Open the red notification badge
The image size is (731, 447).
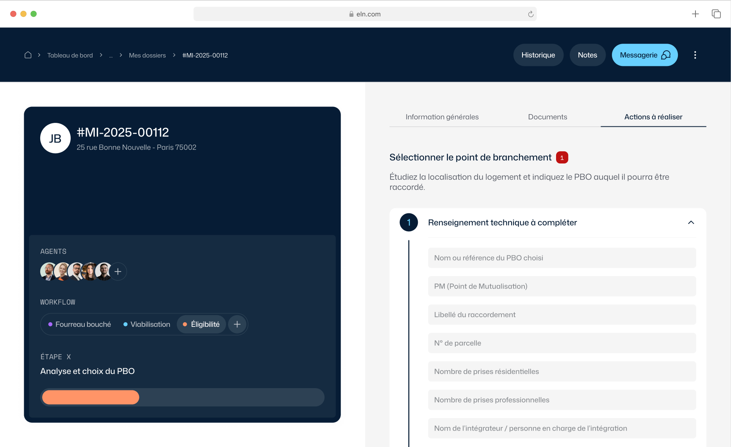tap(562, 158)
